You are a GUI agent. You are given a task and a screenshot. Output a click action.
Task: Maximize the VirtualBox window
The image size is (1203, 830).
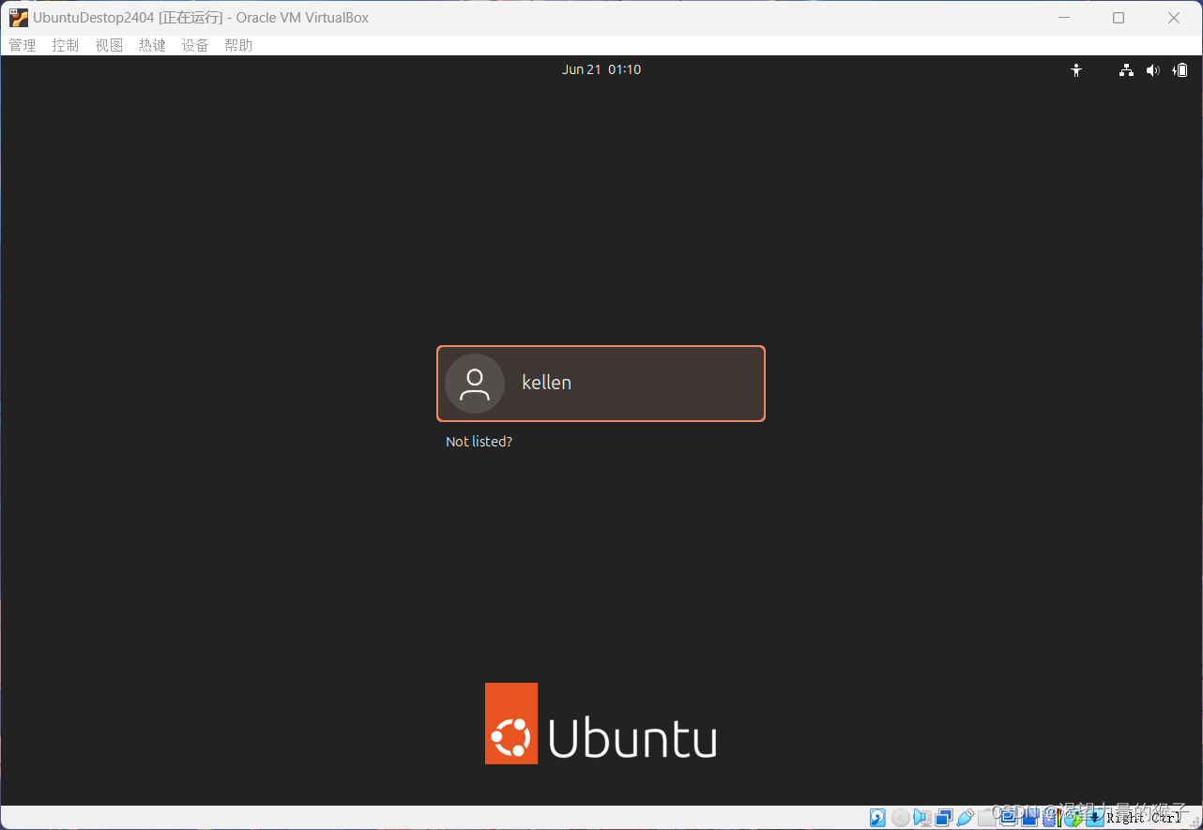coord(1119,18)
